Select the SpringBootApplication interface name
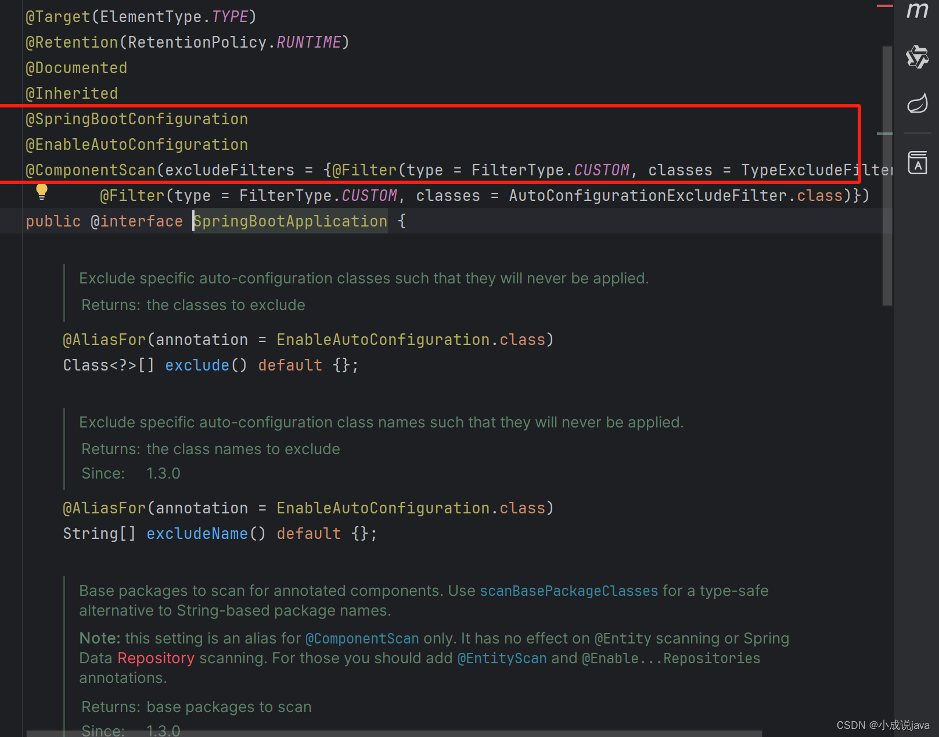939x737 pixels. [290, 221]
